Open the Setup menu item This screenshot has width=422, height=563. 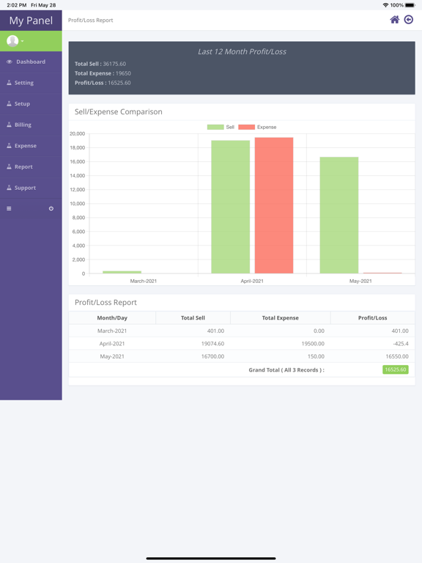click(31, 104)
